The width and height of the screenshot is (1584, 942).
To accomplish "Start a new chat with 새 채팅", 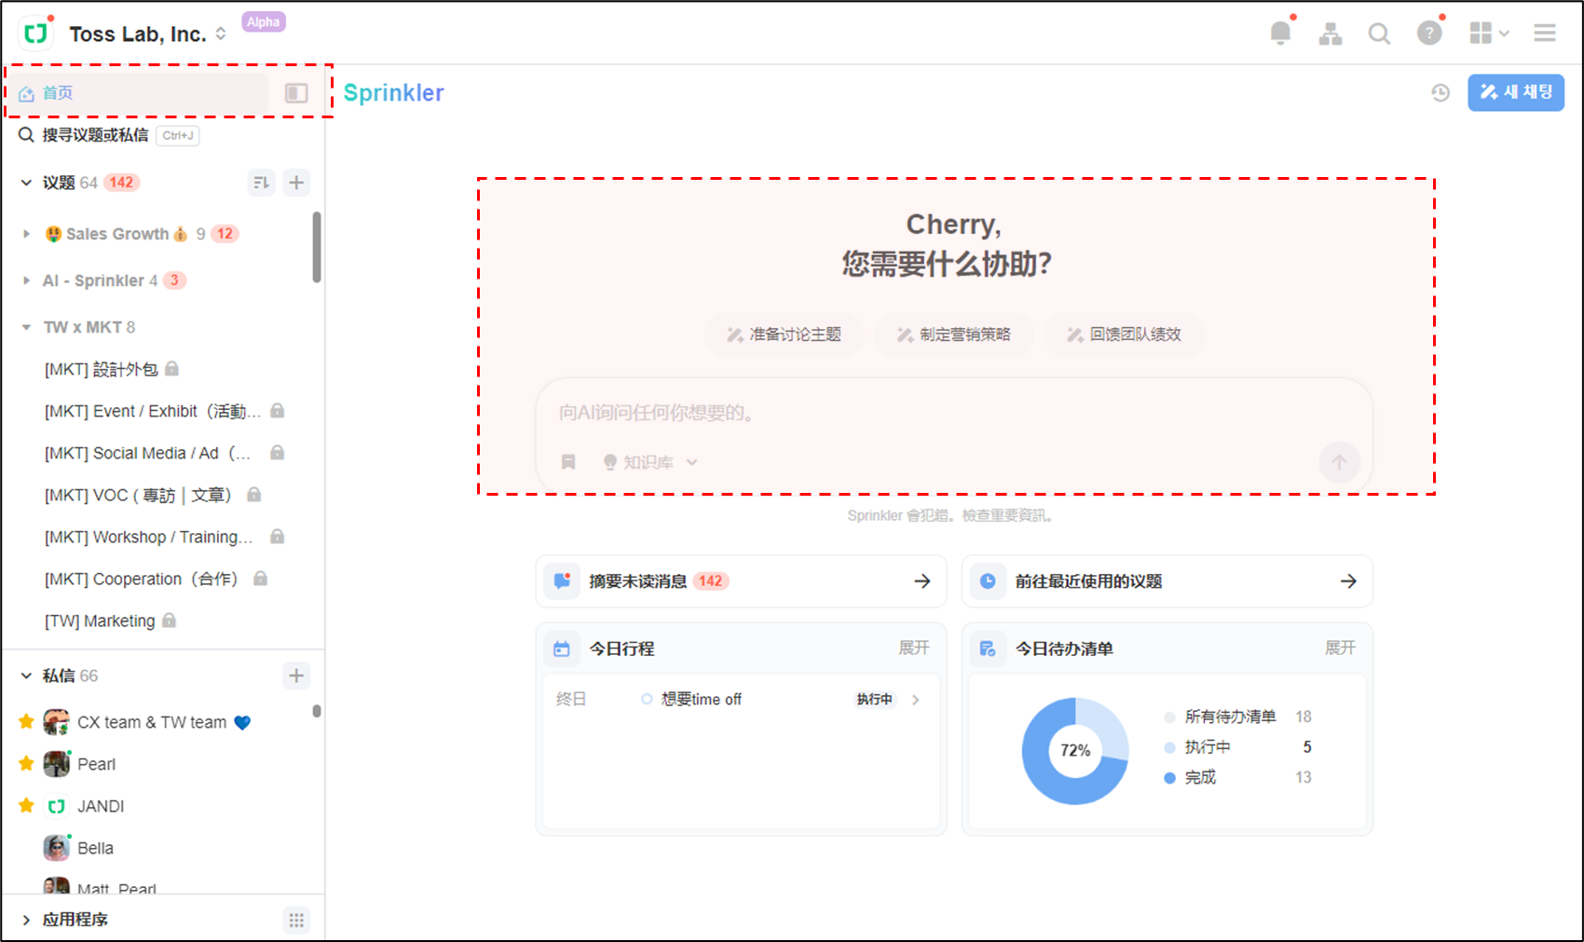I will (x=1516, y=92).
